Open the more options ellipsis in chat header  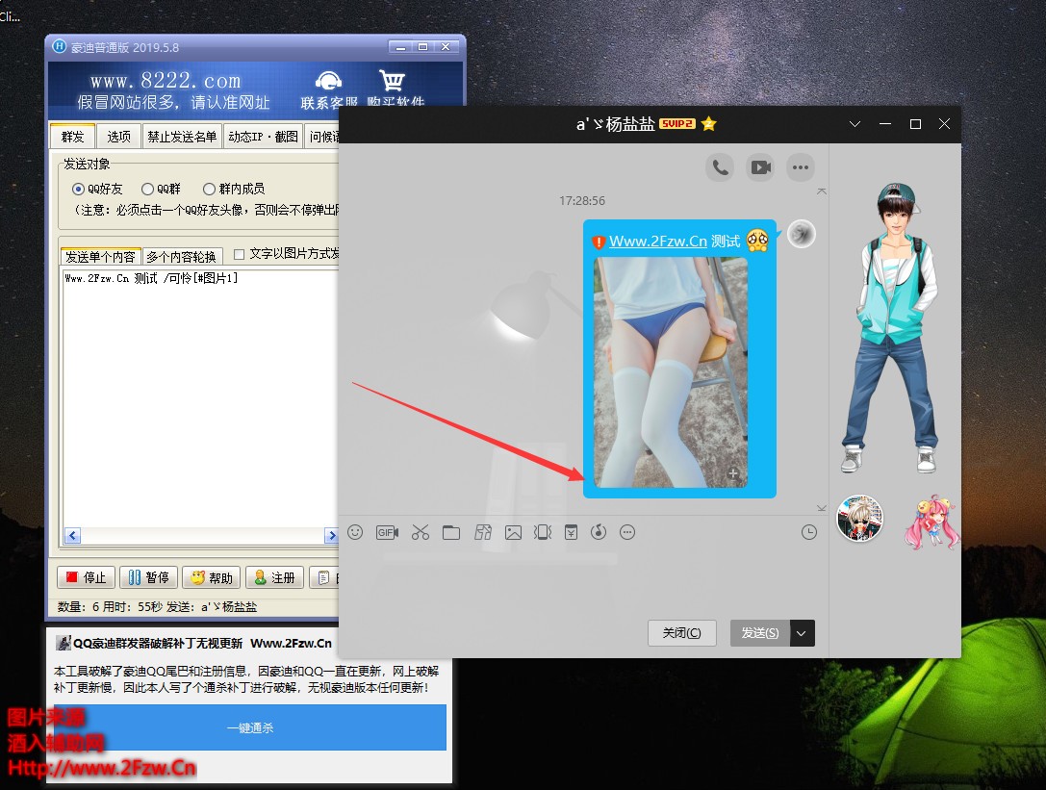point(801,167)
